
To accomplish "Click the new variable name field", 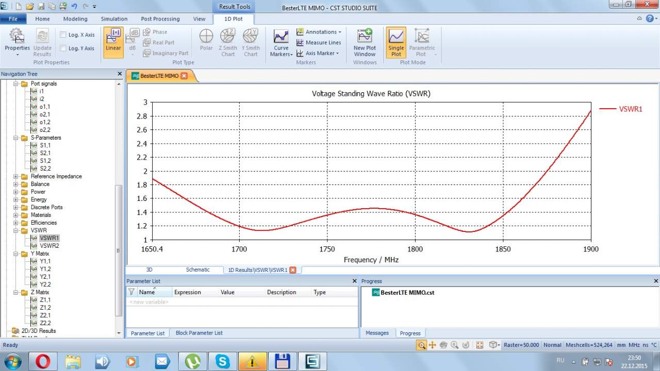I will [150, 302].
